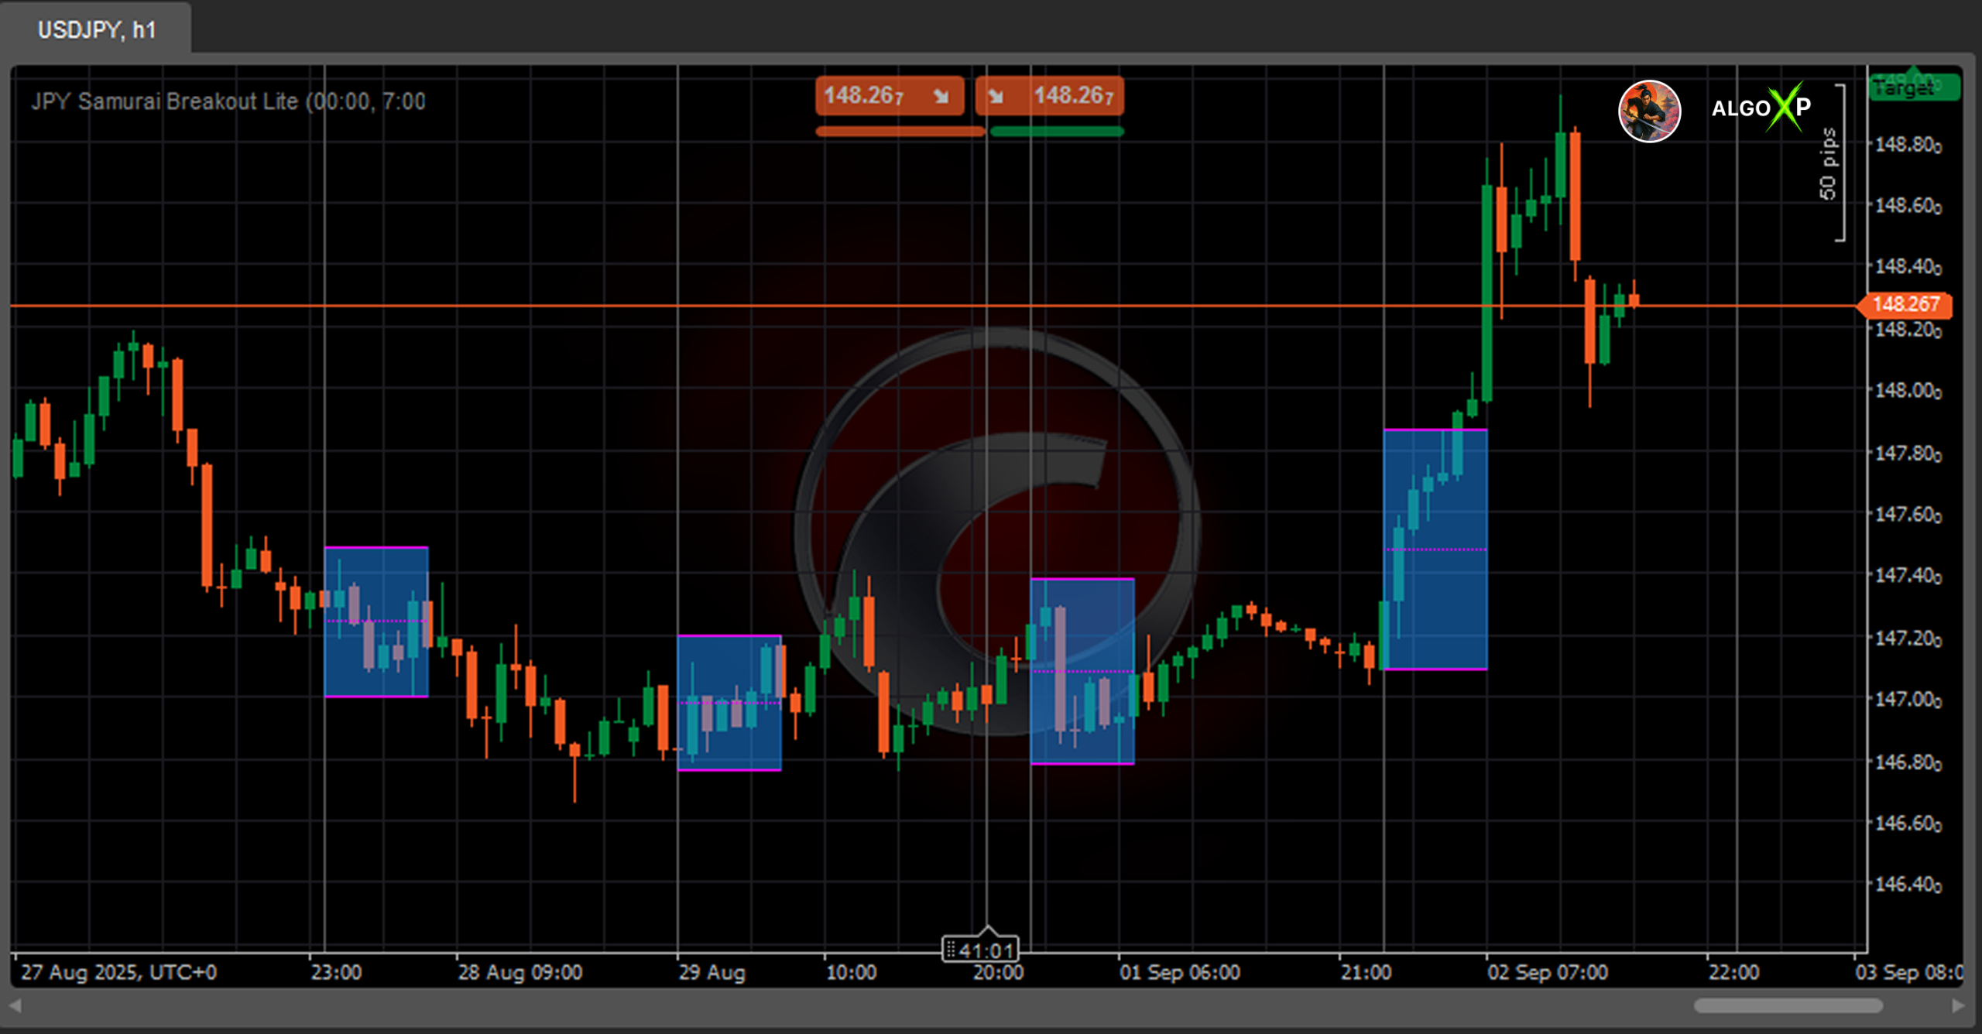Click the orange 148.267 price axis label

point(1906,305)
